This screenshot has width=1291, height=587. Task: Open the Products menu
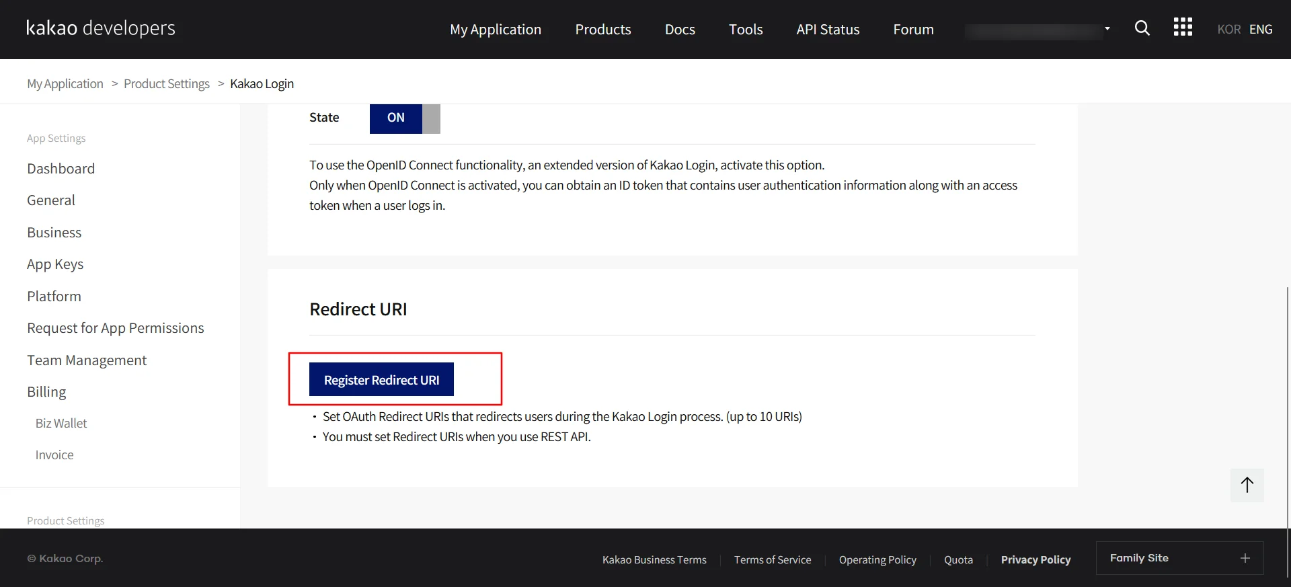tap(603, 30)
